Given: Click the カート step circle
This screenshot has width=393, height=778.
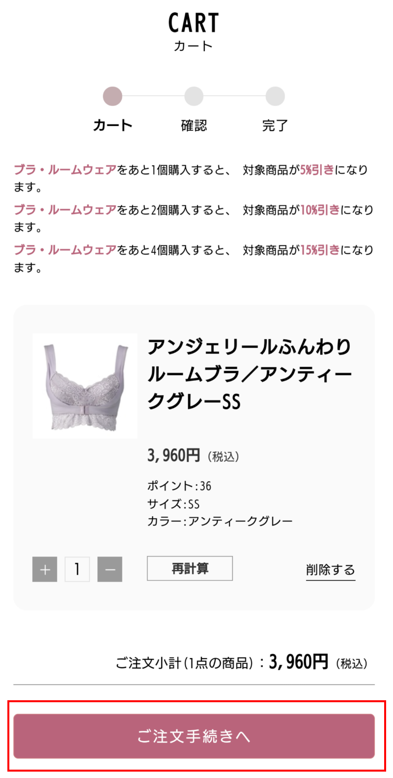Looking at the screenshot, I should pos(112,96).
